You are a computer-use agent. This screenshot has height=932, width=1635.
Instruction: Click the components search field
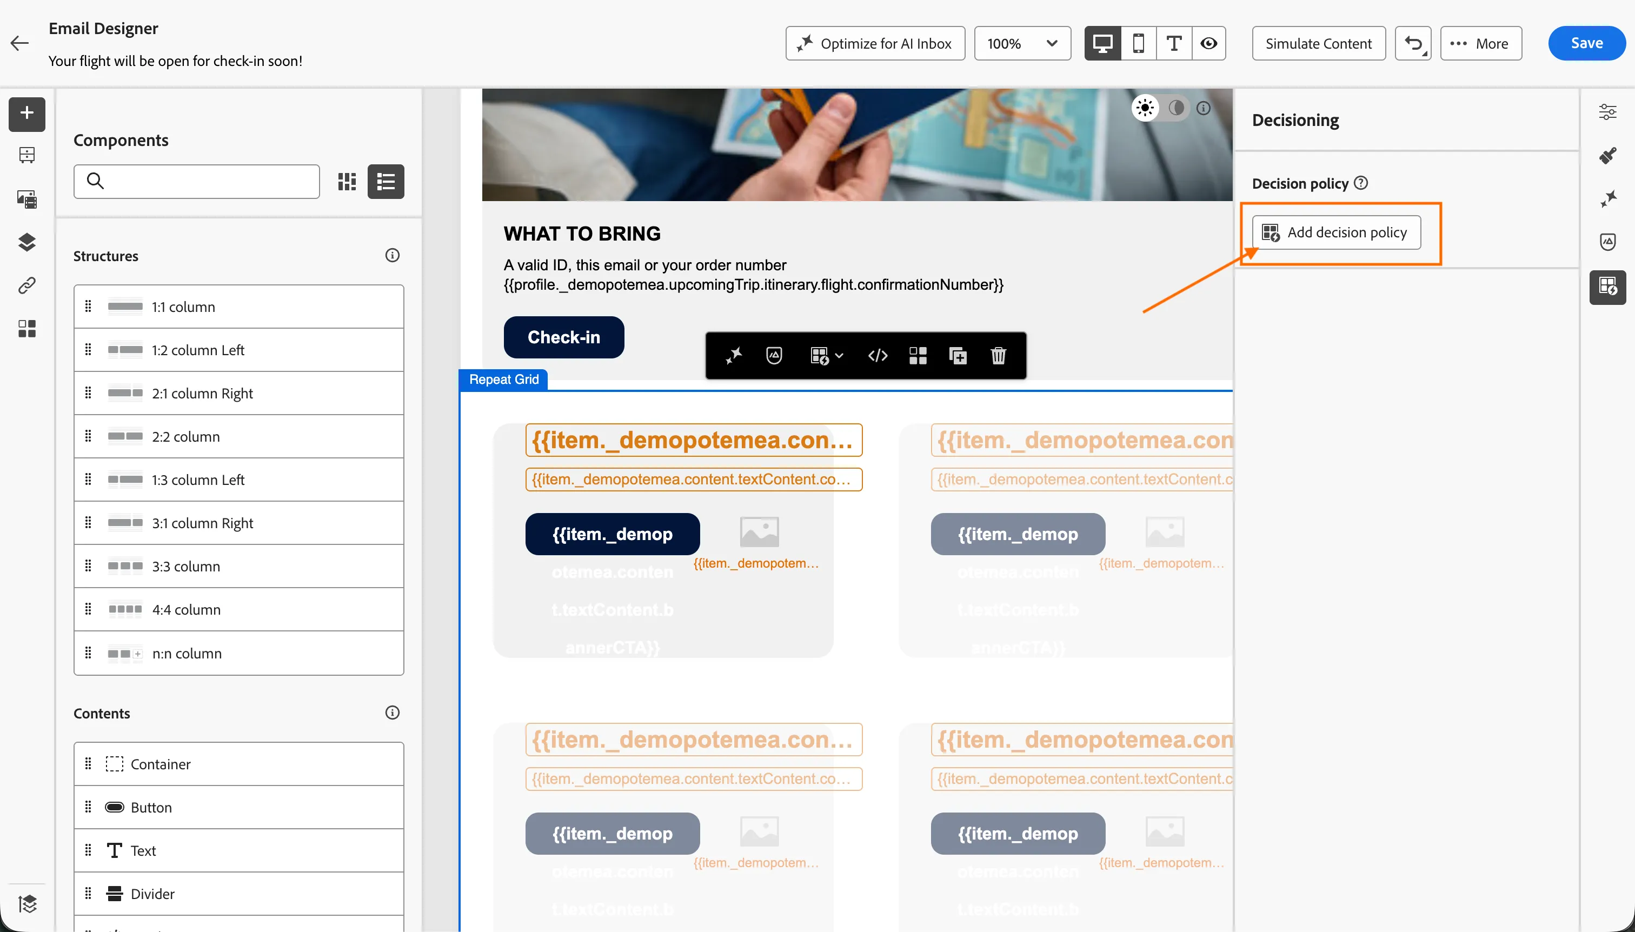(196, 182)
